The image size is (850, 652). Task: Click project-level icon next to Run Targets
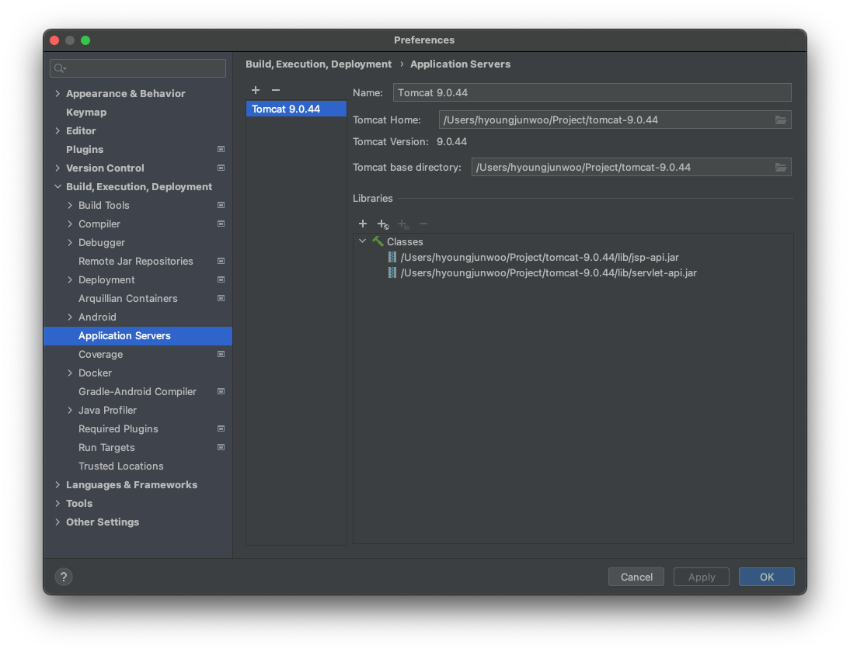pos(221,447)
